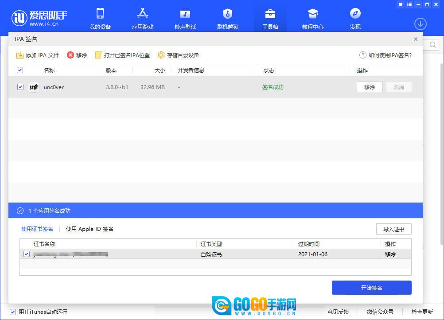
Task: Click 添加 IPA 文件 toolbar button
Action: pyautogui.click(x=38, y=55)
